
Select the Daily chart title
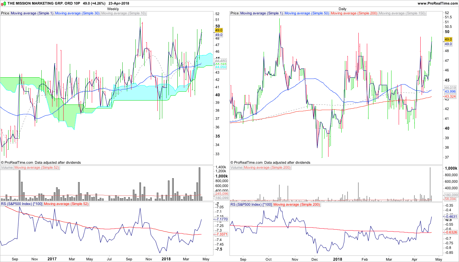click(x=342, y=9)
